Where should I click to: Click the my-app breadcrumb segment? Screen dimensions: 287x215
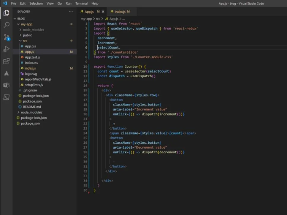86,19
